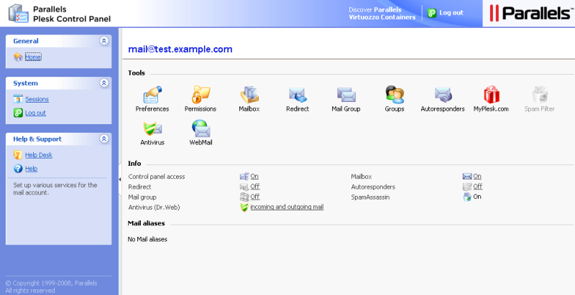The image size is (575, 295).
Task: Click the Redirect status icon in Info
Action: pos(244,187)
